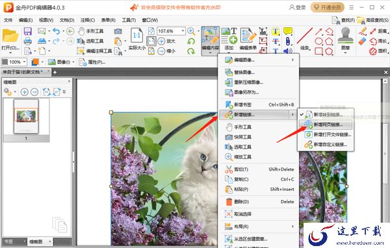Click the 高级查找(S) button
390x248 pixels.
[372, 20]
